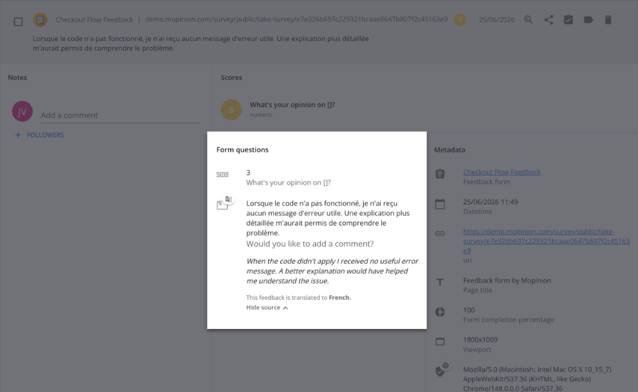The height and width of the screenshot is (392, 638).
Task: Click the Page title T icon
Action: (440, 282)
